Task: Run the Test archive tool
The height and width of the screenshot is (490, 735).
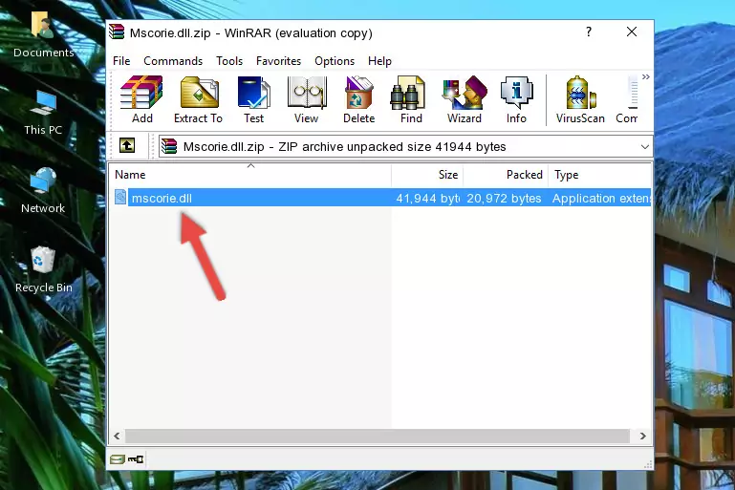Action: (253, 99)
